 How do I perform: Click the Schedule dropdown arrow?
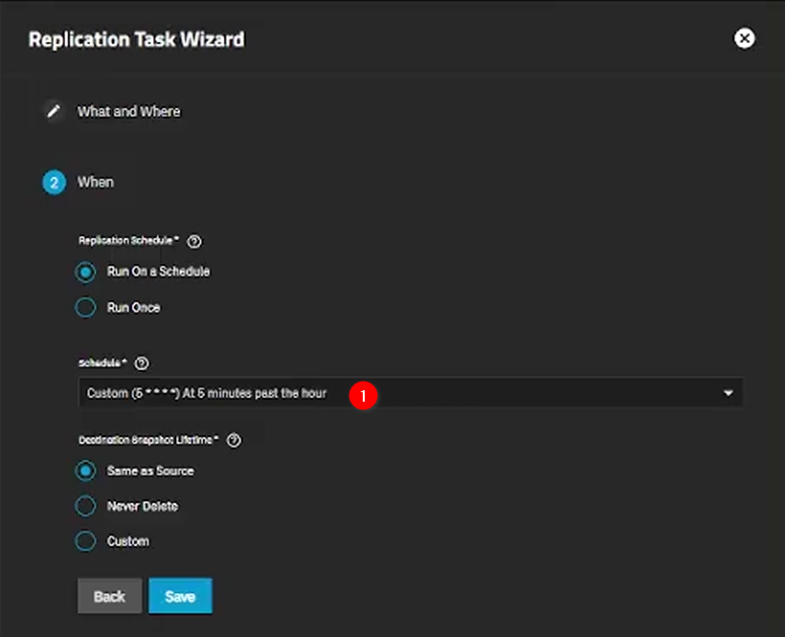pos(728,393)
